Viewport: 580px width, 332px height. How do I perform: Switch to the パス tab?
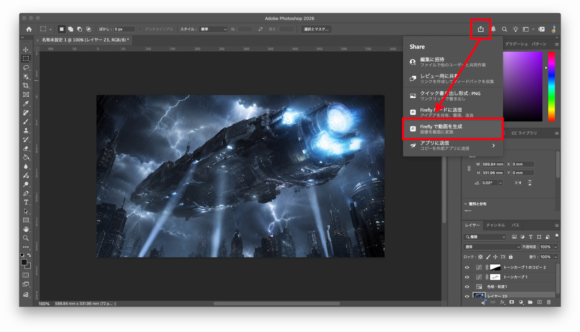point(516,225)
